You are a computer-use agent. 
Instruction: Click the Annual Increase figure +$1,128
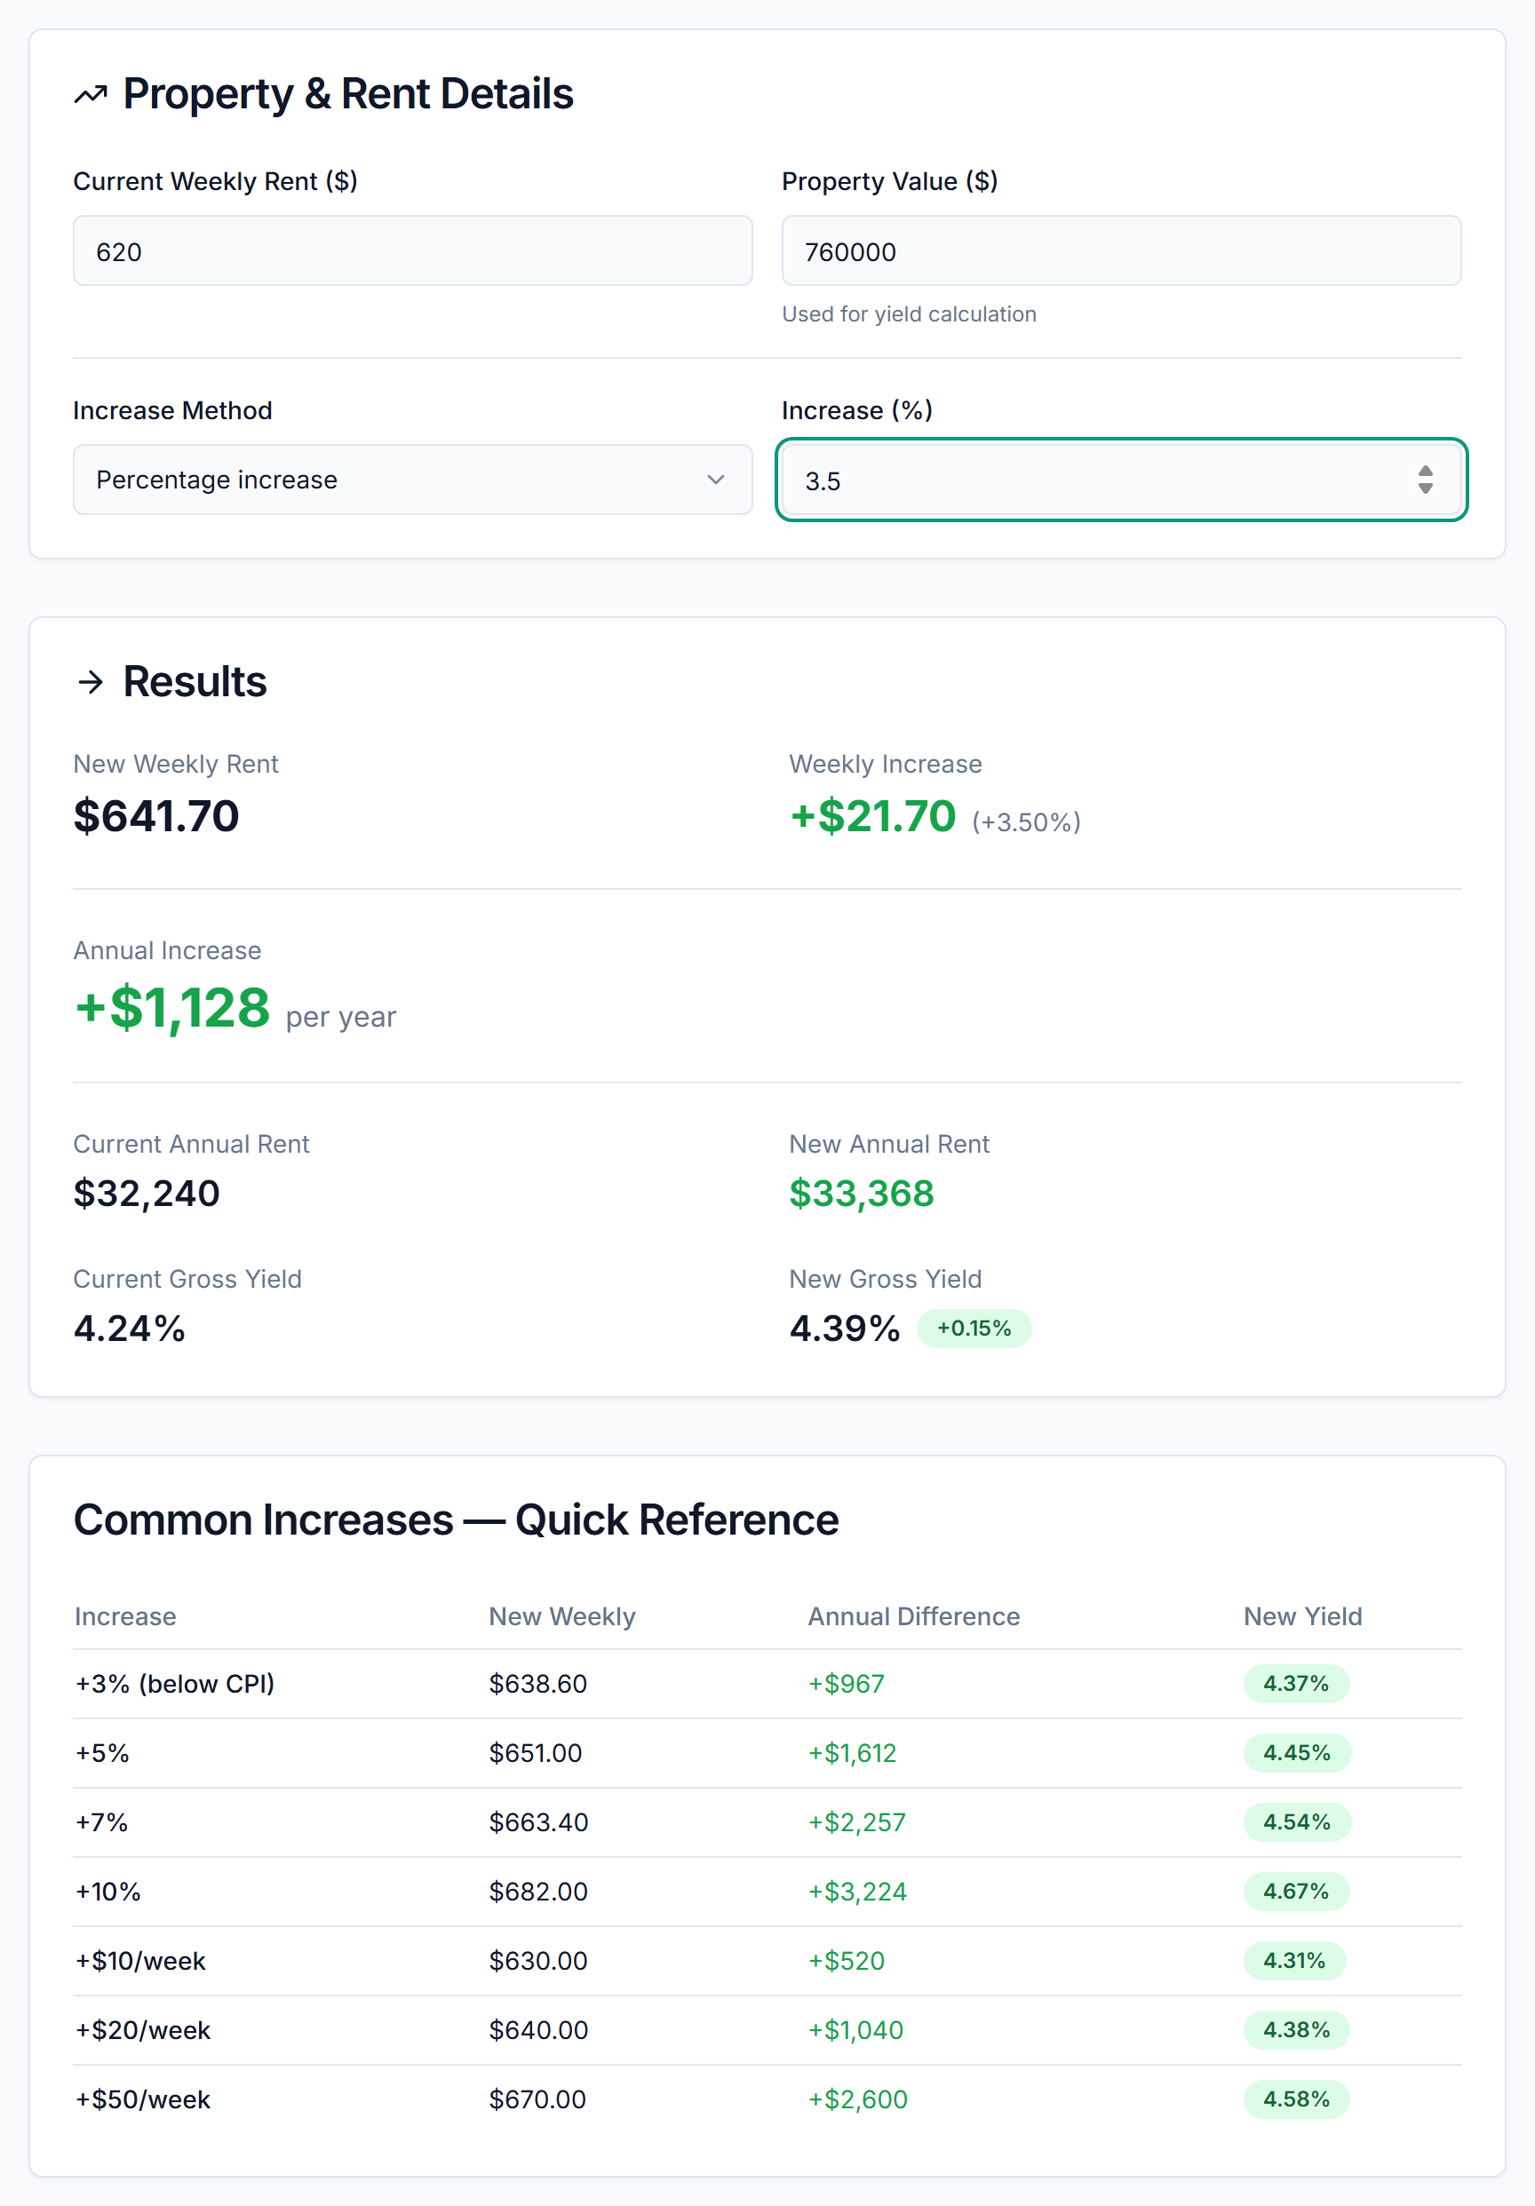click(x=172, y=1008)
